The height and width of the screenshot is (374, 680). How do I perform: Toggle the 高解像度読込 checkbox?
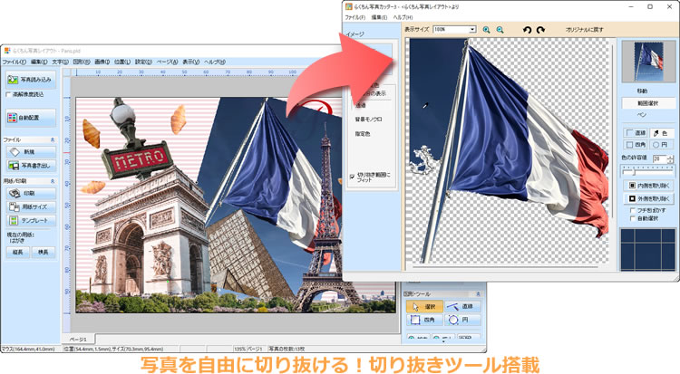8,94
